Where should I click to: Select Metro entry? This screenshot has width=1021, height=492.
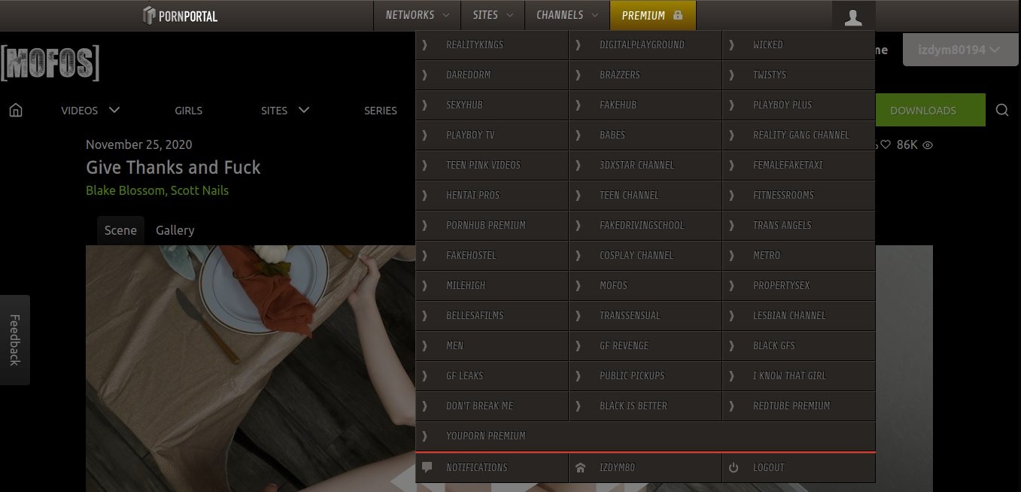point(799,255)
